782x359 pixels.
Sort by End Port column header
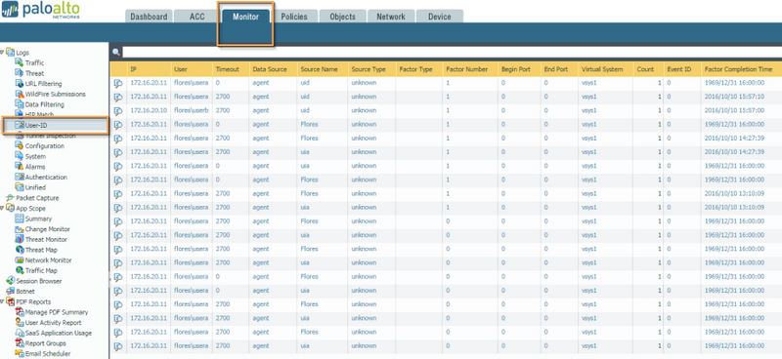(x=558, y=69)
